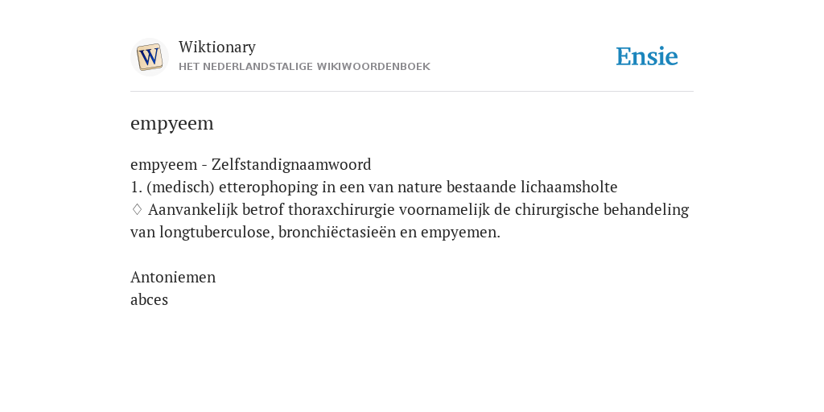Click the (medisch) label in the definition
Screen dimensions: 824x412
[181, 187]
